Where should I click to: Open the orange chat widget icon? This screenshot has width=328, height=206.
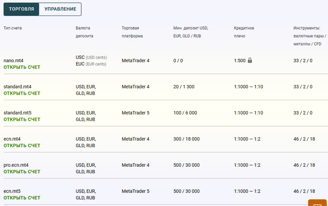pyautogui.click(x=317, y=203)
